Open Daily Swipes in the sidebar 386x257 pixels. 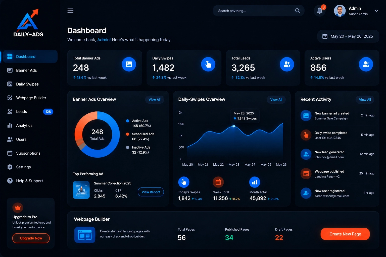[30, 84]
